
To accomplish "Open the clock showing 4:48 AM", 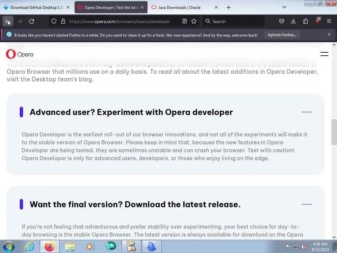I will 320,247.
